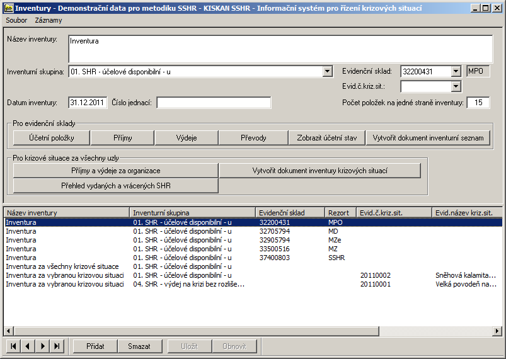Click the MZ rezort cell
Viewport: 506px width, 359px height.
click(x=333, y=249)
